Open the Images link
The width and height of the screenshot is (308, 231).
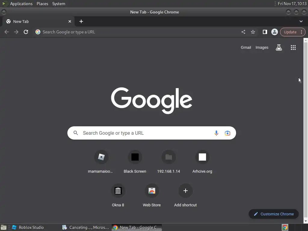pyautogui.click(x=262, y=48)
